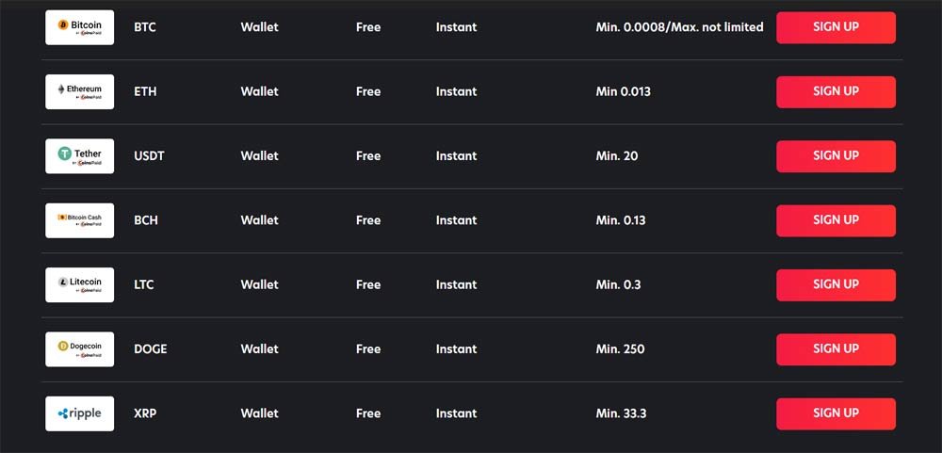942x453 pixels.
Task: Click SIGN UP in the XRP row
Action: [x=836, y=413]
